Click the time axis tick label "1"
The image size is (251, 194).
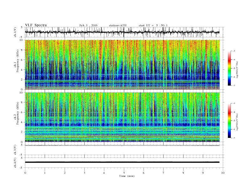[45, 173]
